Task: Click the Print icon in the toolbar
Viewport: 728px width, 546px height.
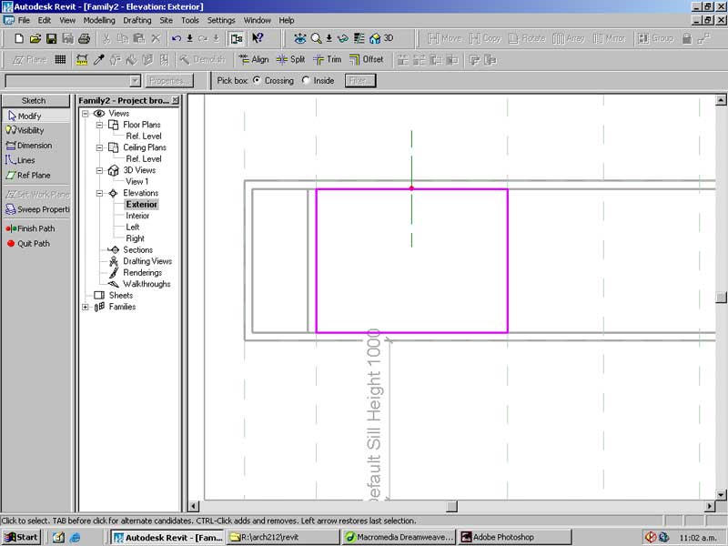Action: coord(84,38)
